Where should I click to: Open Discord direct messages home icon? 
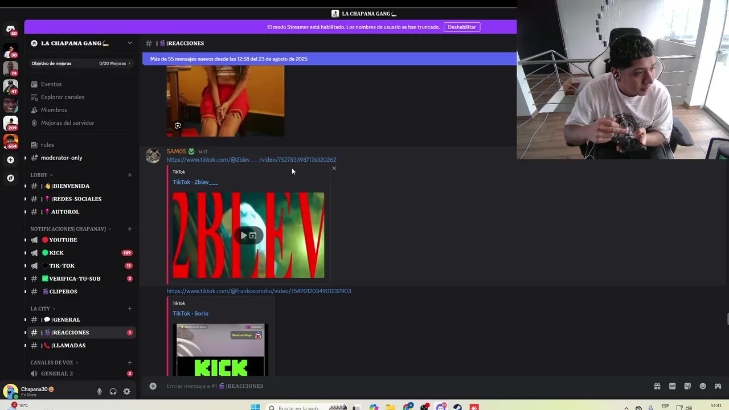pos(10,30)
